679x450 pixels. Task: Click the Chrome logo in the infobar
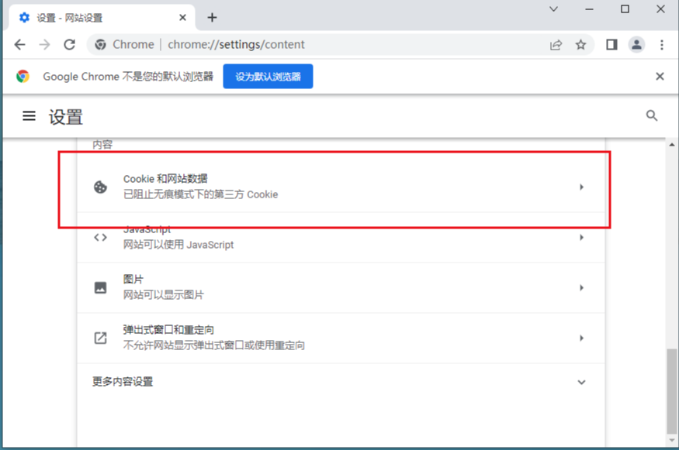23,77
